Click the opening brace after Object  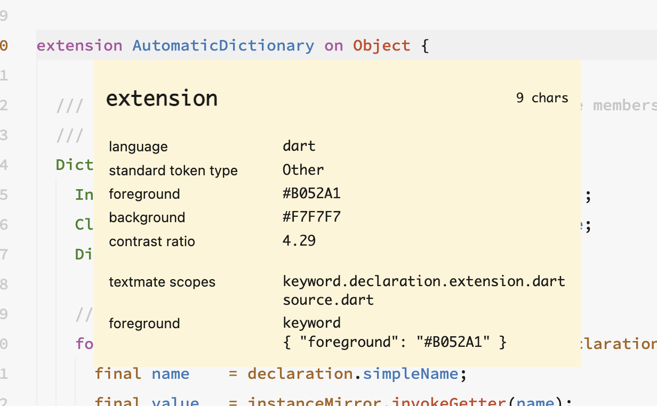[423, 45]
